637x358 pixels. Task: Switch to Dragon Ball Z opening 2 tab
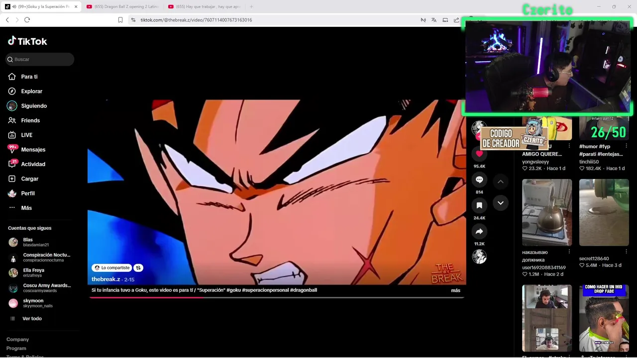(122, 6)
